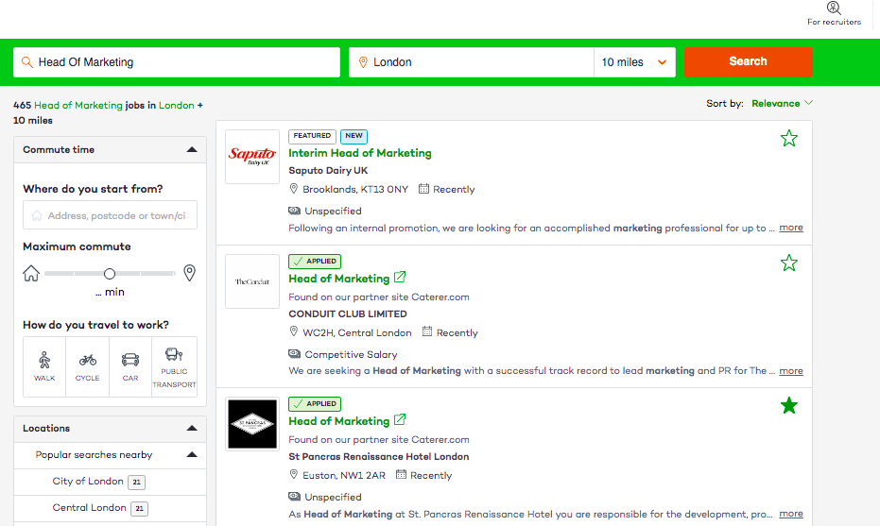
Task: Filter by City of London location
Action: pos(88,481)
